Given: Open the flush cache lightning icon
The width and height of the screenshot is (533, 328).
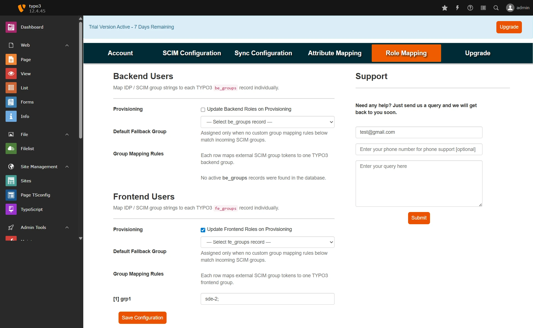Looking at the screenshot, I should click(457, 8).
